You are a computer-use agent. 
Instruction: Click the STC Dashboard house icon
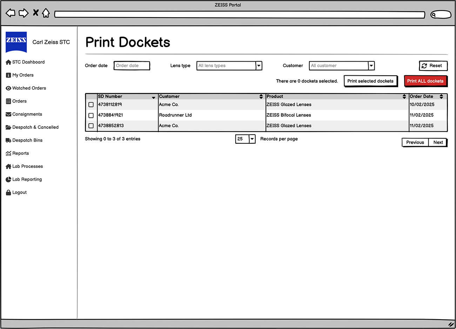(x=8, y=62)
